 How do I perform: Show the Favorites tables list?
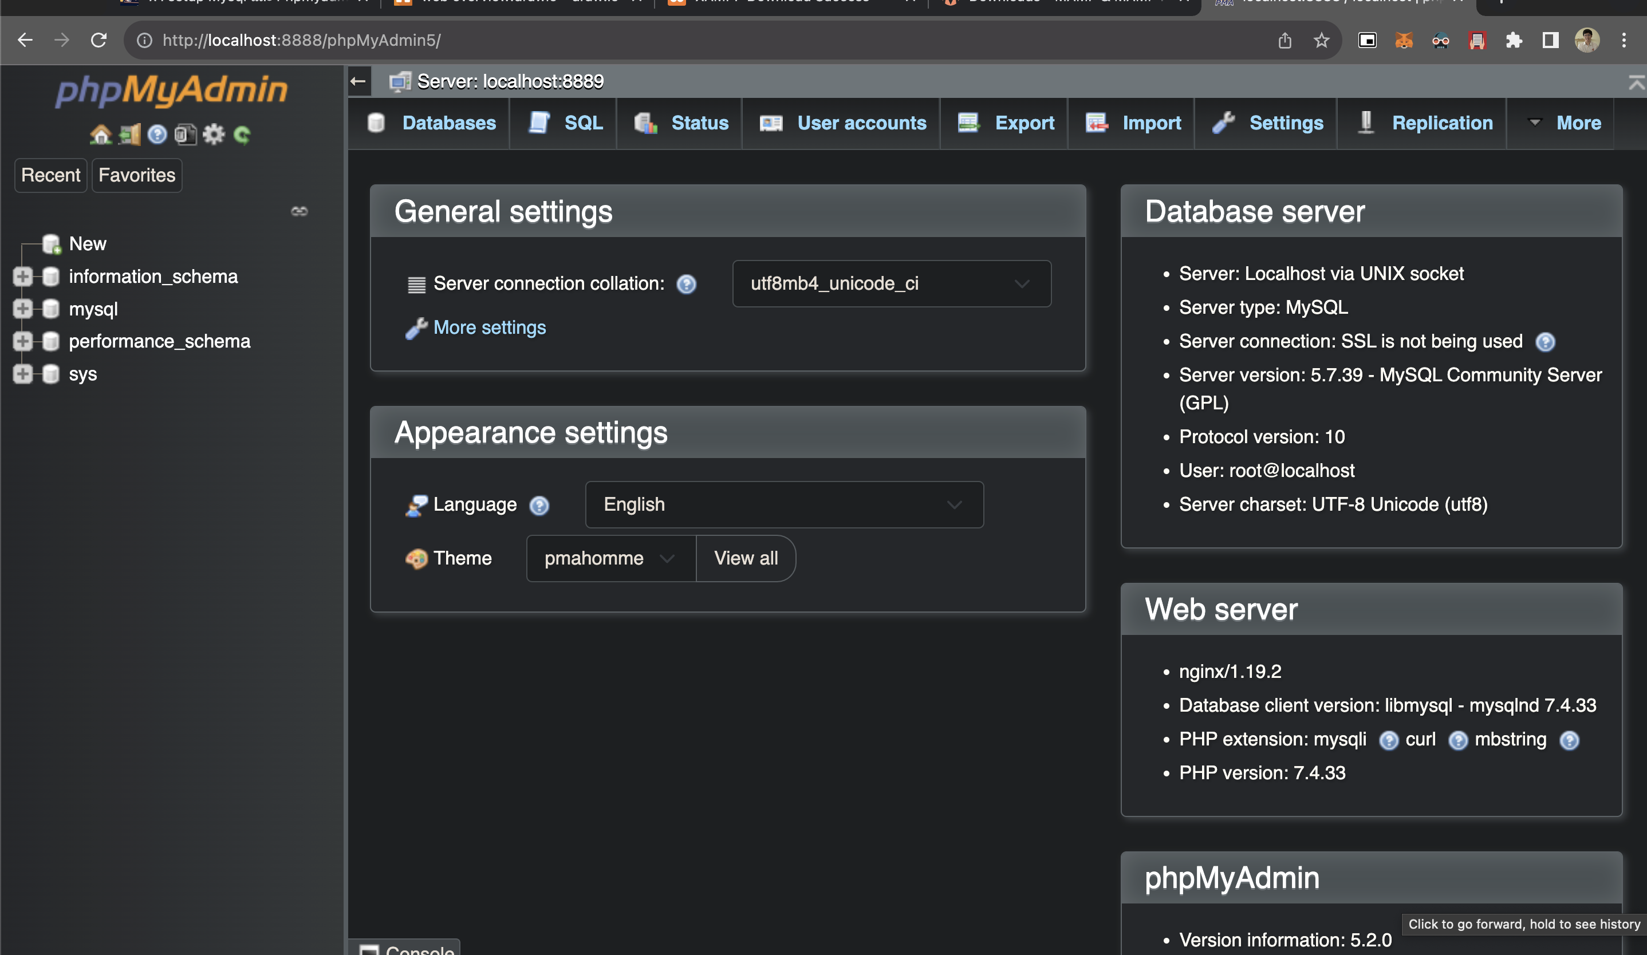tap(137, 175)
